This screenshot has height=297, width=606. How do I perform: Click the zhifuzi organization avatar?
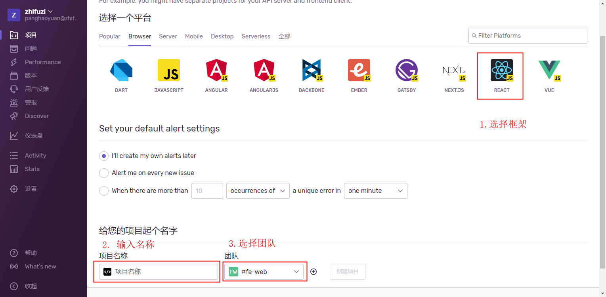(14, 15)
